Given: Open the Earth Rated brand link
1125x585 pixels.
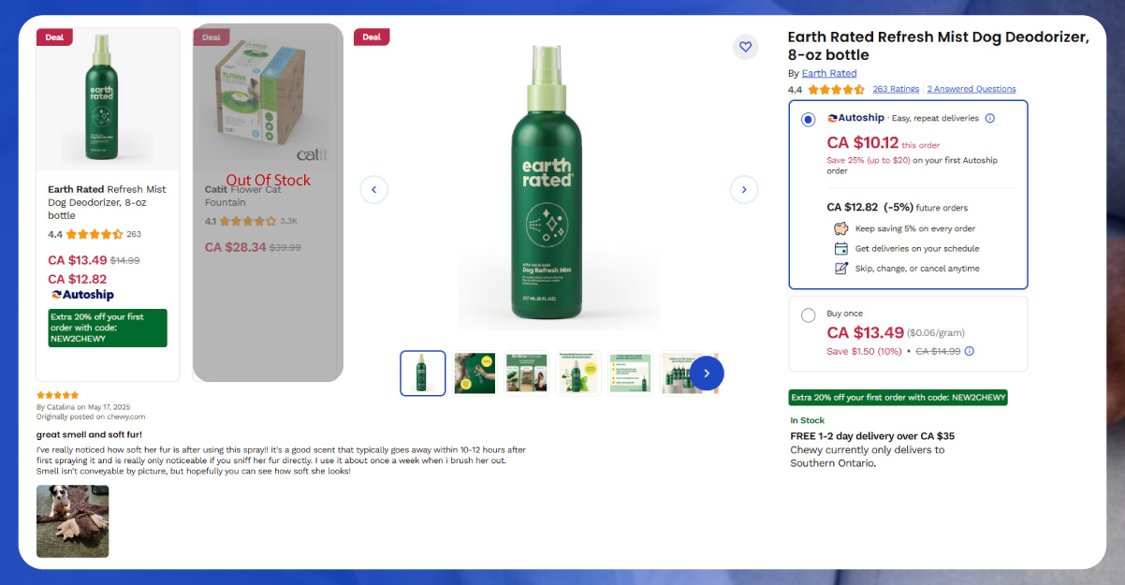Looking at the screenshot, I should click(x=829, y=73).
